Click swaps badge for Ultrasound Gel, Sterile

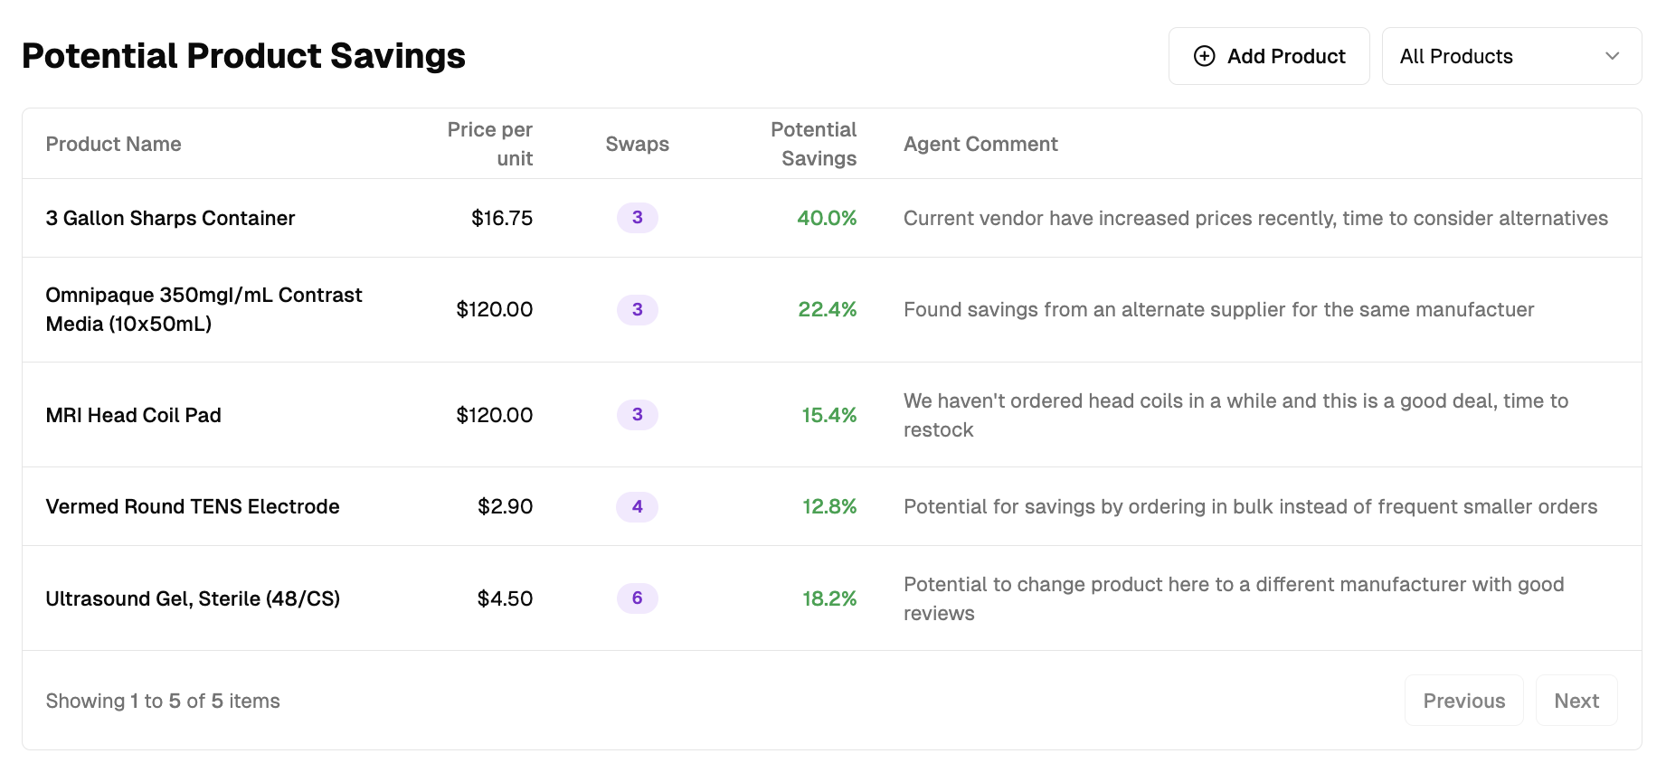pyautogui.click(x=637, y=598)
